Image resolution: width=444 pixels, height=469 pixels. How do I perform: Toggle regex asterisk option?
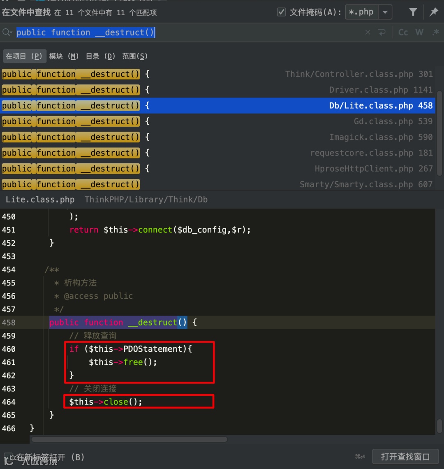point(436,32)
